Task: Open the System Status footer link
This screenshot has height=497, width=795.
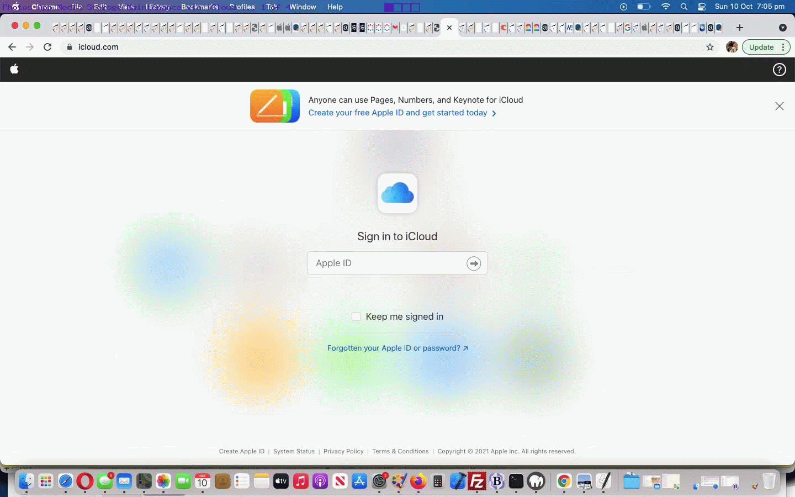Action: pyautogui.click(x=294, y=451)
